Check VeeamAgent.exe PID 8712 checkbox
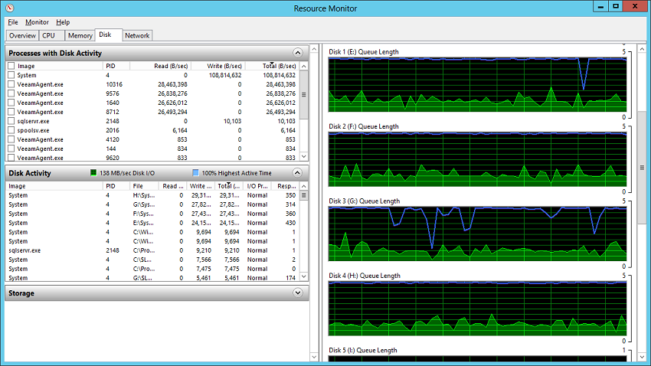The height and width of the screenshot is (366, 651). click(x=11, y=112)
